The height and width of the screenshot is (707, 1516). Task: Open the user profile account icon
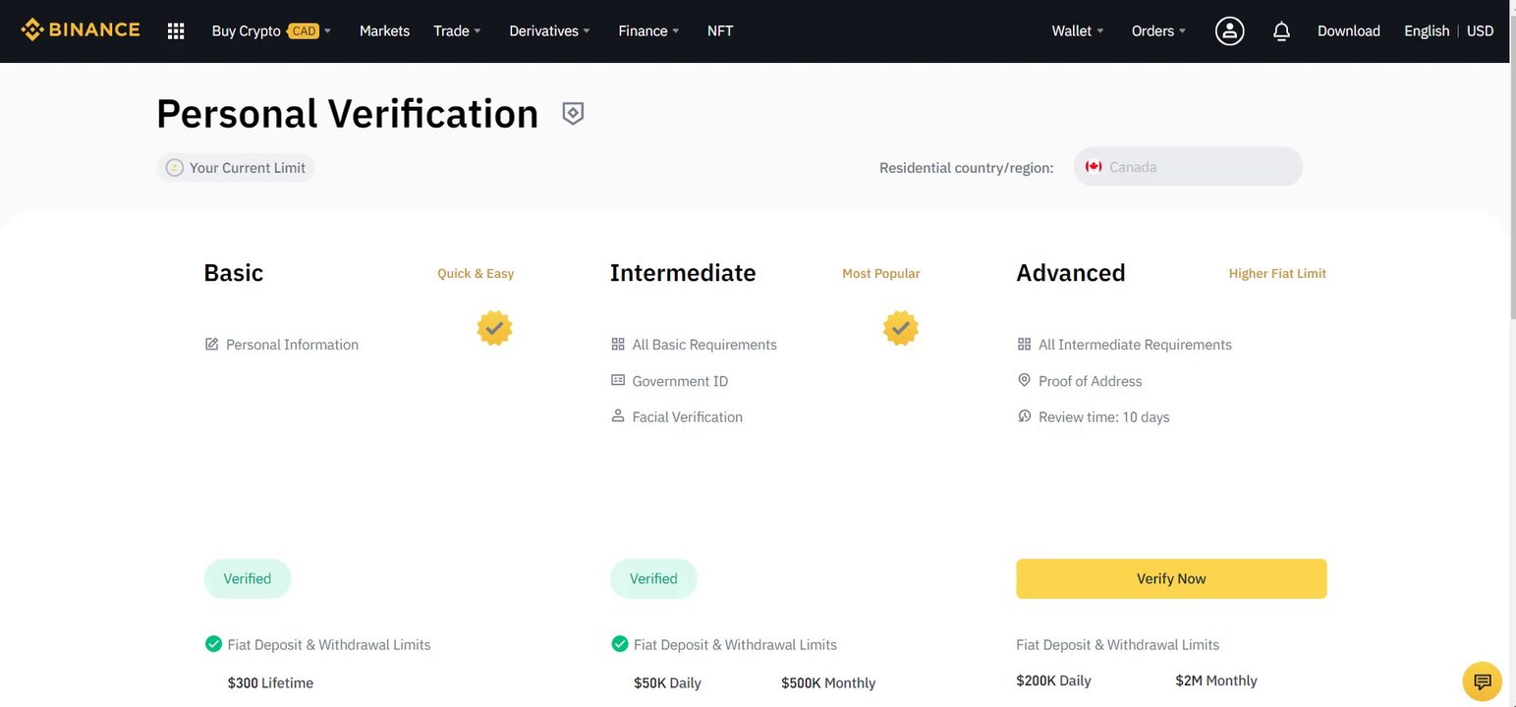(1229, 31)
